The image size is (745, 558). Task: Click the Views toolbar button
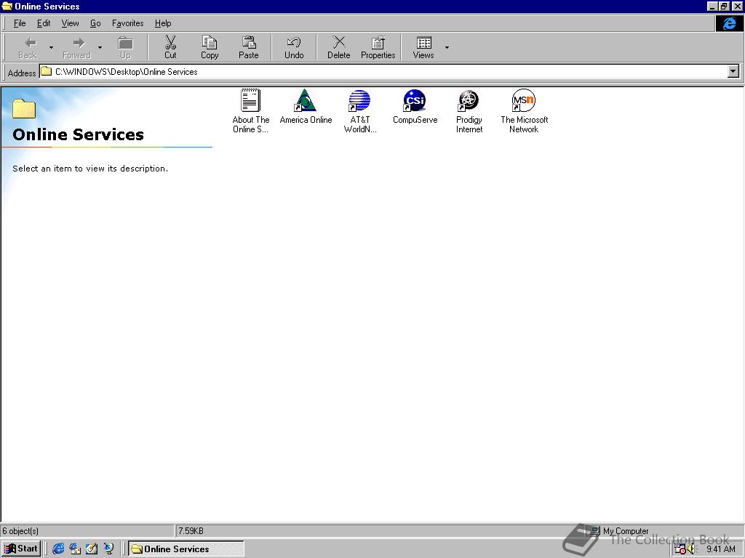click(x=423, y=47)
